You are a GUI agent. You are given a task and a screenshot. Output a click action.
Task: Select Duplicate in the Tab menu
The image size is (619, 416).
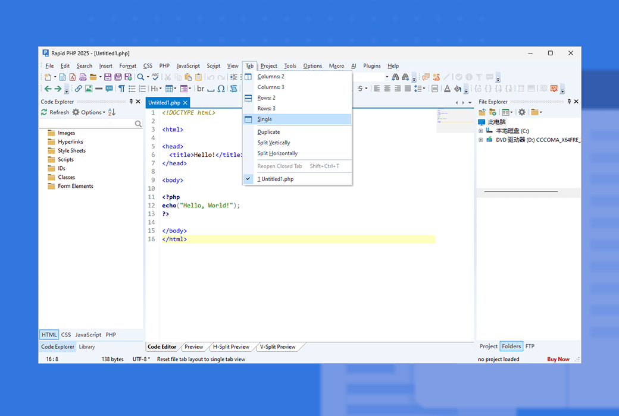click(297, 132)
